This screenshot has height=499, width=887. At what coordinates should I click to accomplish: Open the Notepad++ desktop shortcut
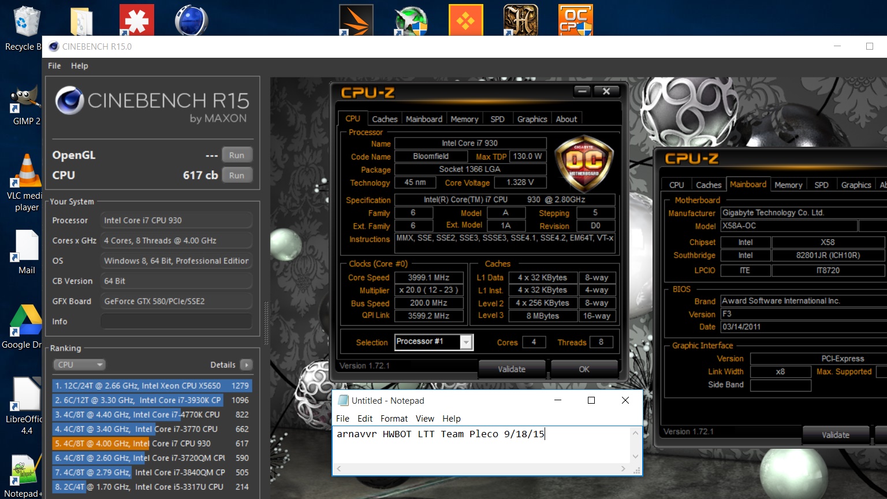coord(23,477)
